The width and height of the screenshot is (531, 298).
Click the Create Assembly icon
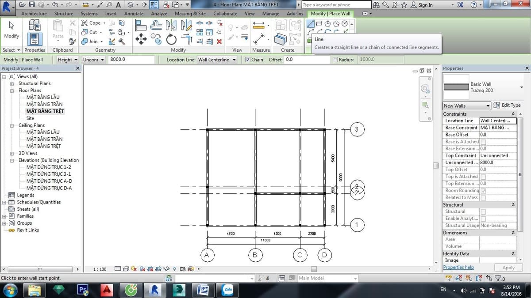click(x=281, y=26)
